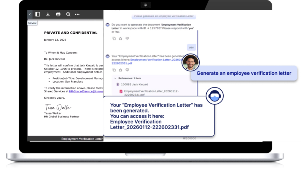
Task: Click the zoom-in magnifier icon
Action: coord(68,14)
